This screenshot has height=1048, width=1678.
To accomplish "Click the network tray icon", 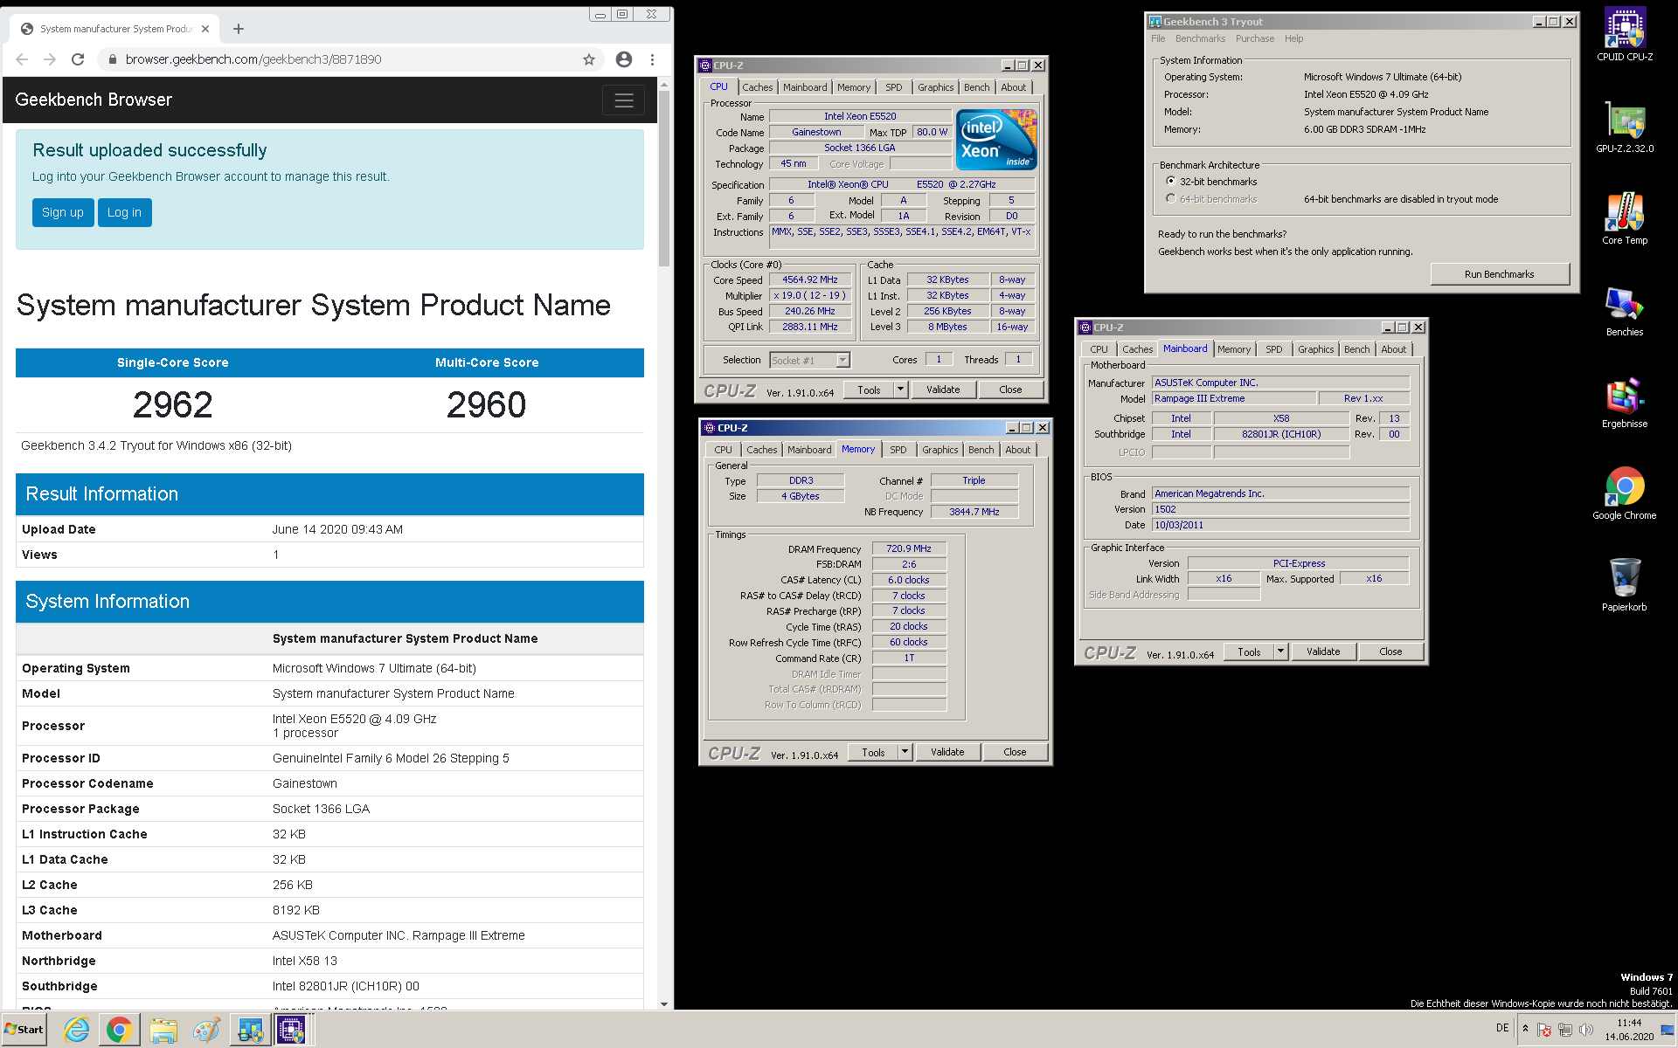I will point(1565,1030).
